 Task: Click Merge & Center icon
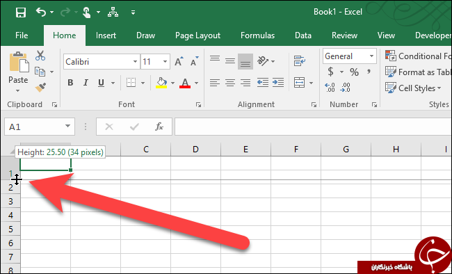click(300, 83)
